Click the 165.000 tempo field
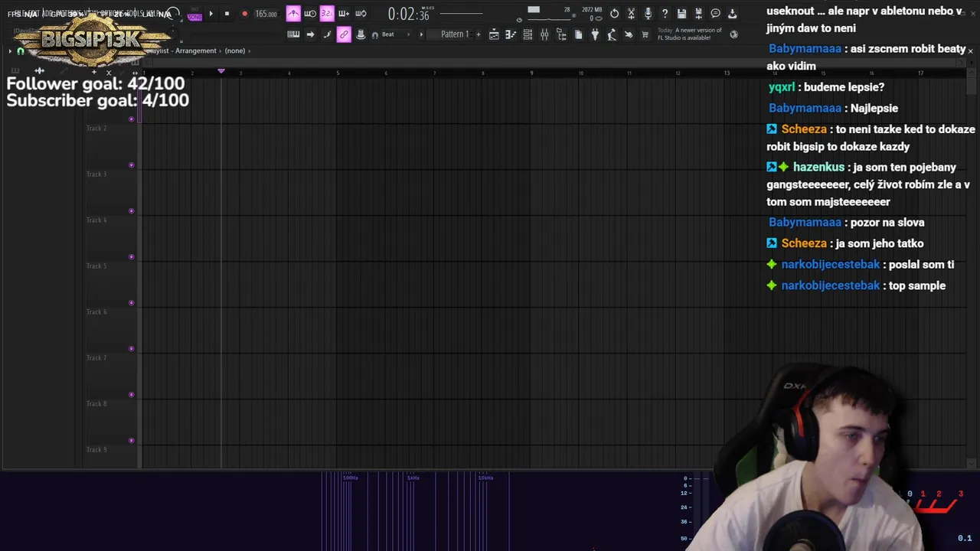Screen dimensions: 980x551 click(x=266, y=14)
